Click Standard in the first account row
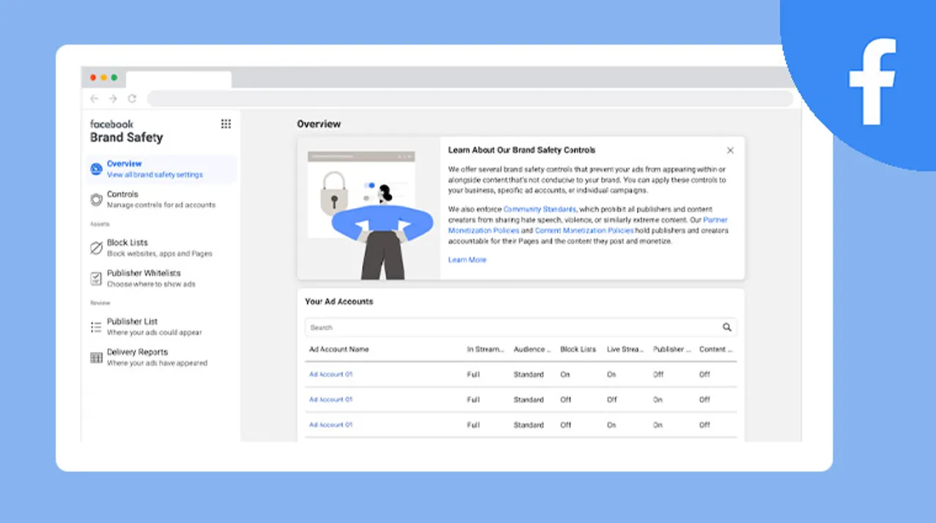Screen dimensions: 936x523 coord(529,375)
